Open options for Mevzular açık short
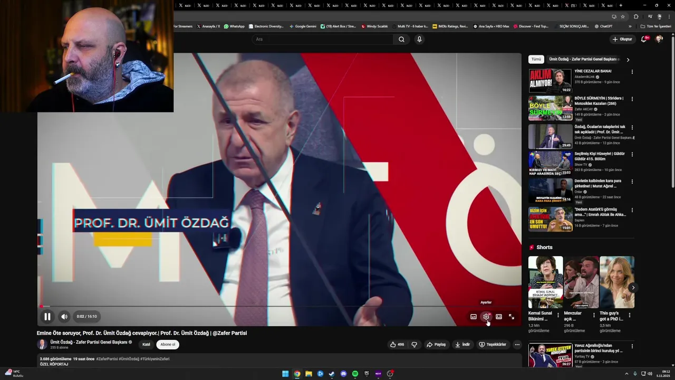675x380 pixels. (x=594, y=315)
